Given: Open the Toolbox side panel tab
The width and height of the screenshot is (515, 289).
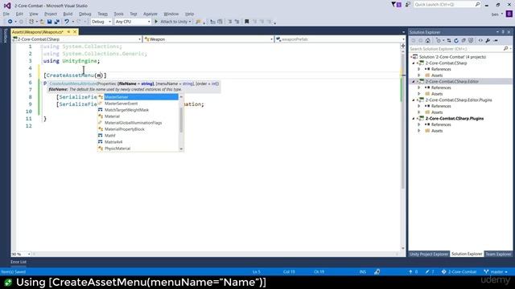Looking at the screenshot, I should 5,36.
